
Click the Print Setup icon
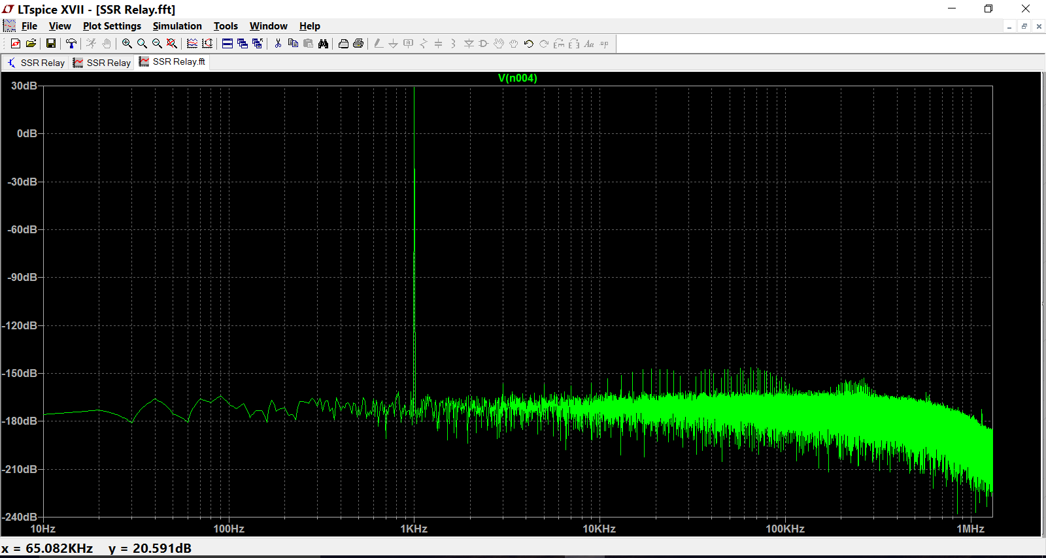tap(343, 44)
